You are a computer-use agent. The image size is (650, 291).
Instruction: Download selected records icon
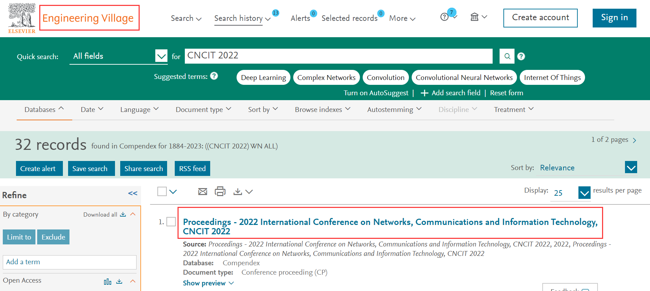(238, 192)
